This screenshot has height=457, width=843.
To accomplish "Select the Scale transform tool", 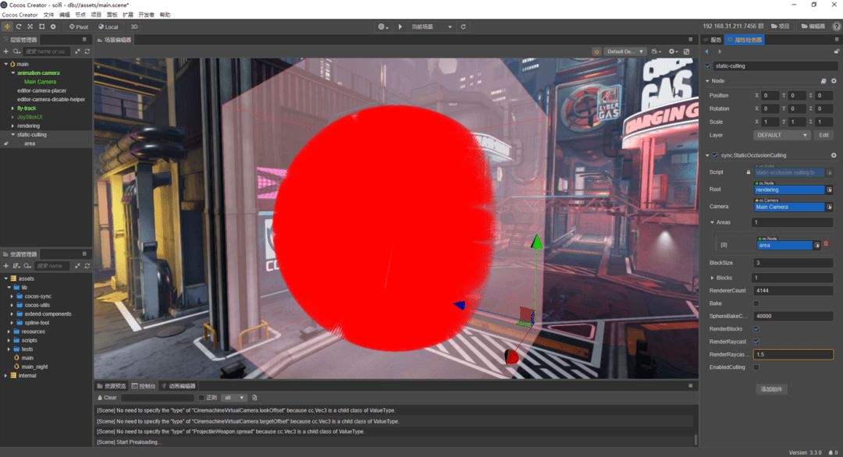I will tap(30, 27).
